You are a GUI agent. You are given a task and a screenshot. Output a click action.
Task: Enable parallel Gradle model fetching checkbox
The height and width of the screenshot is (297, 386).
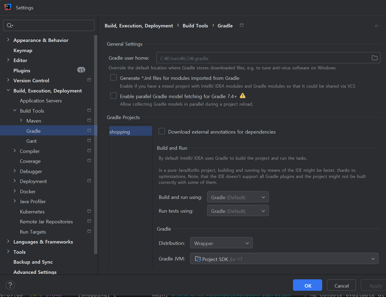click(114, 96)
